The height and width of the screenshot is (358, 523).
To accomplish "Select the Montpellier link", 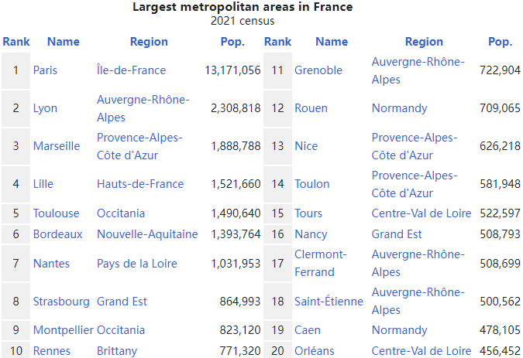I will click(64, 330).
